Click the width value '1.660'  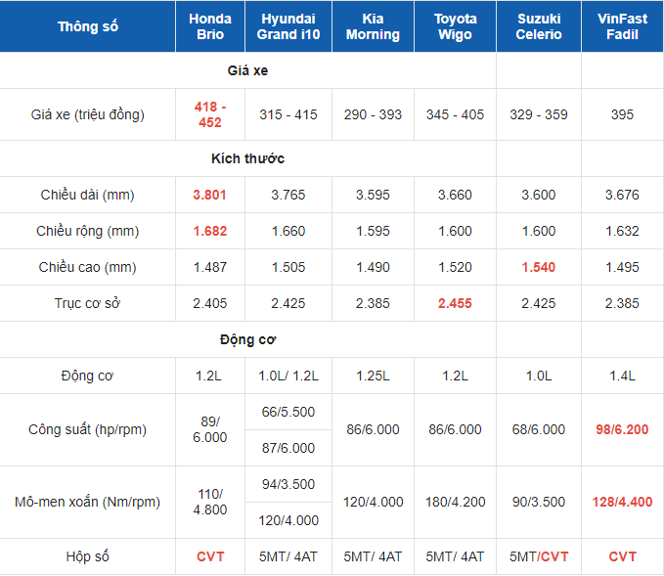(288, 231)
